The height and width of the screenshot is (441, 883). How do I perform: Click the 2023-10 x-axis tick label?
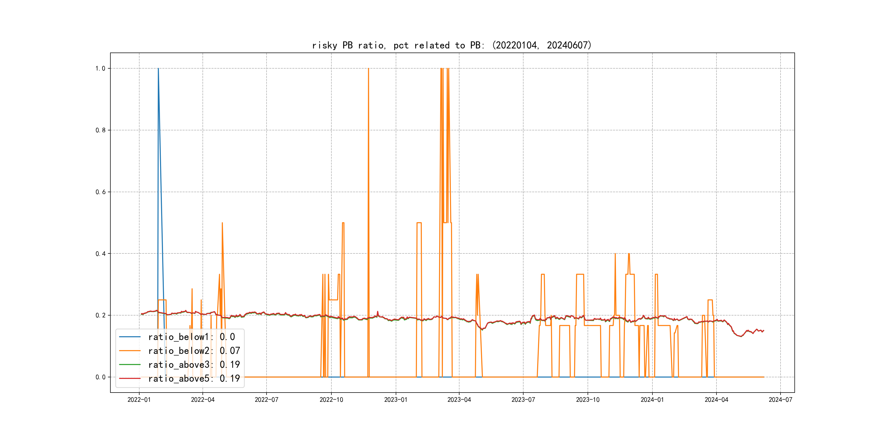(x=588, y=400)
